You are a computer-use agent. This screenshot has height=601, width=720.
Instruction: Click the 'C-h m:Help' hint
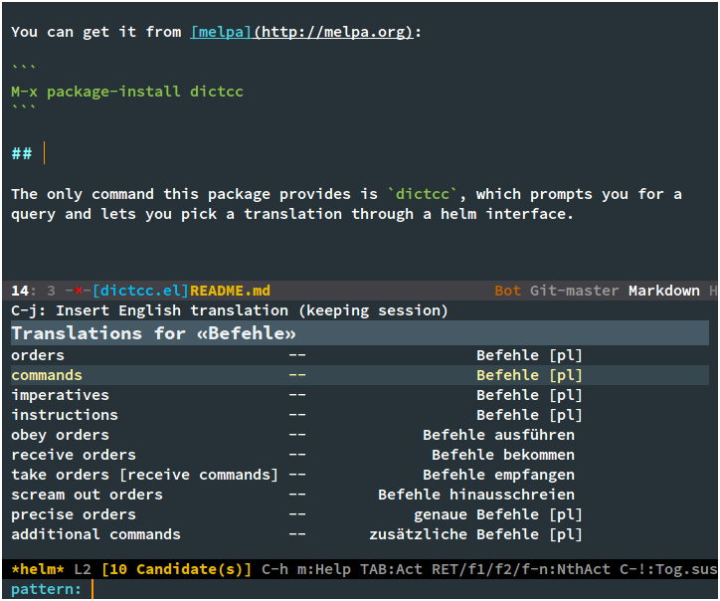click(306, 569)
